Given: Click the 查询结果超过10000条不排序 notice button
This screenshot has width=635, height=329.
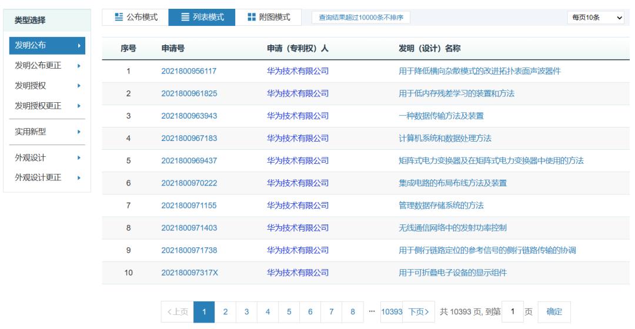Looking at the screenshot, I should [361, 18].
